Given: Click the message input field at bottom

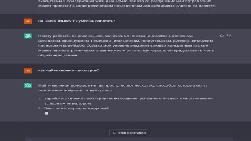Looking at the screenshot, I should pos(129,139).
